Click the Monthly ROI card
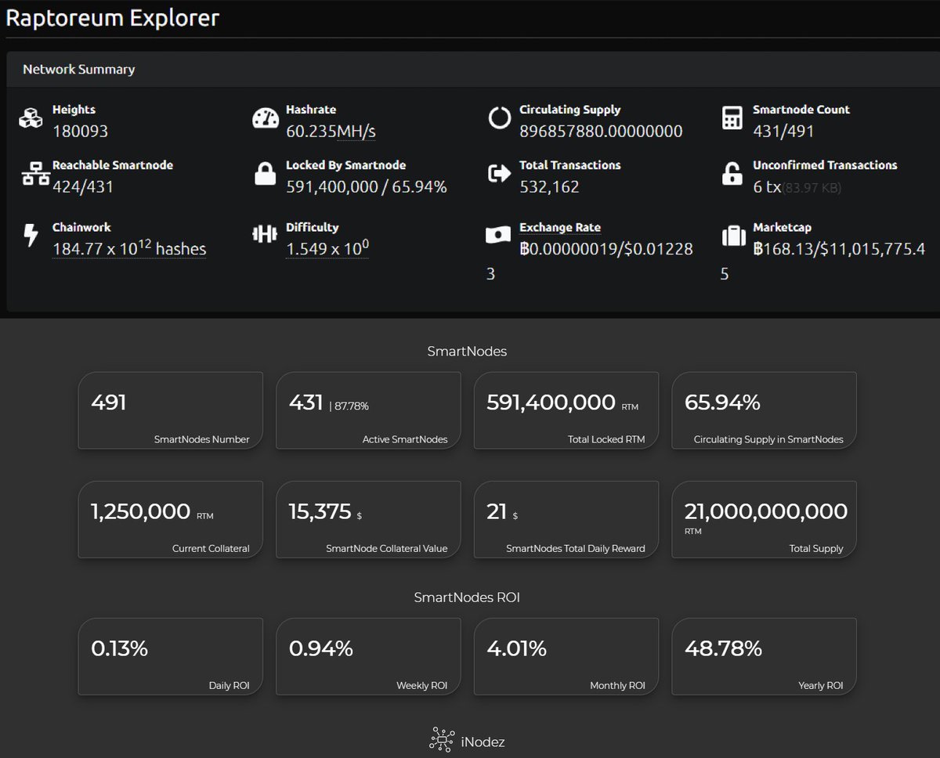Screen dimensions: 940x758 coord(566,656)
